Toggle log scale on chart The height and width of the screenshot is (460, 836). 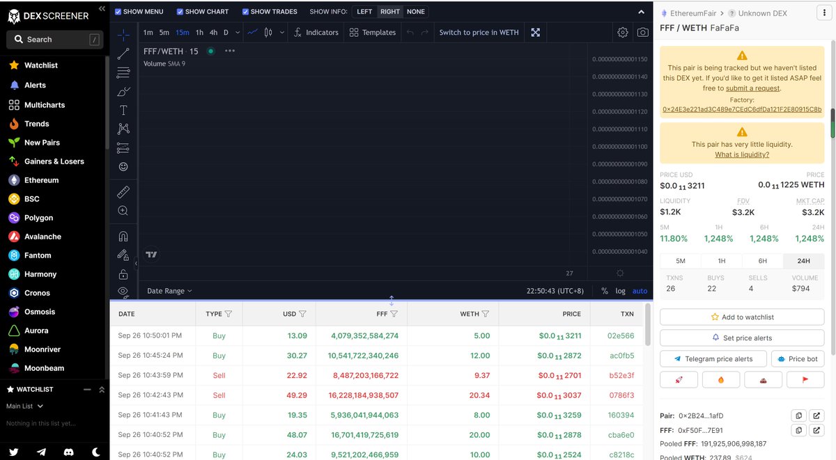620,291
